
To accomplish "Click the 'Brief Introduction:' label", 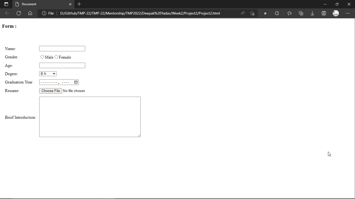I will pos(21,117).
